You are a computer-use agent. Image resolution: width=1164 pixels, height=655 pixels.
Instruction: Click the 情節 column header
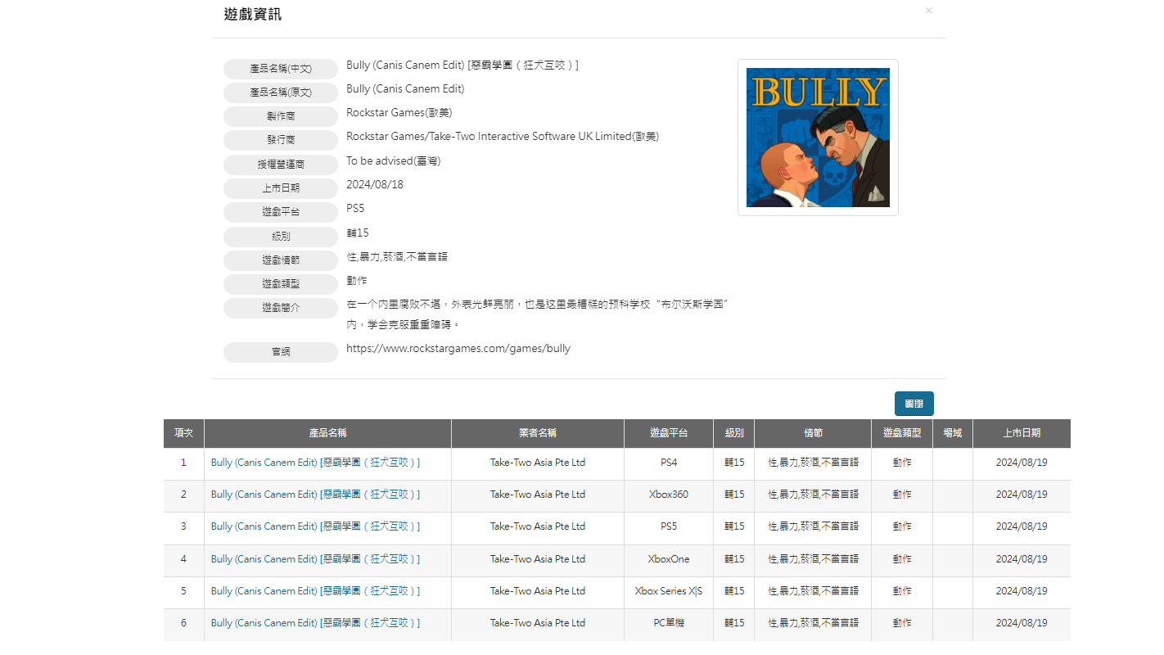coord(813,433)
